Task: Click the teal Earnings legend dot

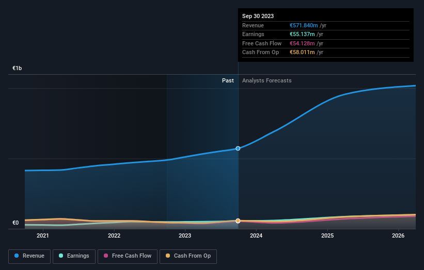Action: point(61,256)
